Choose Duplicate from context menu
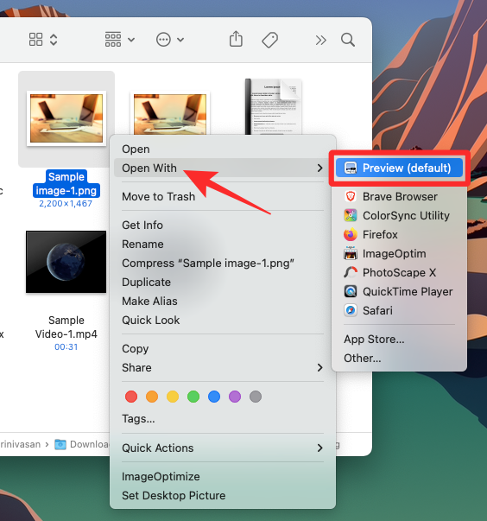 coord(147,282)
